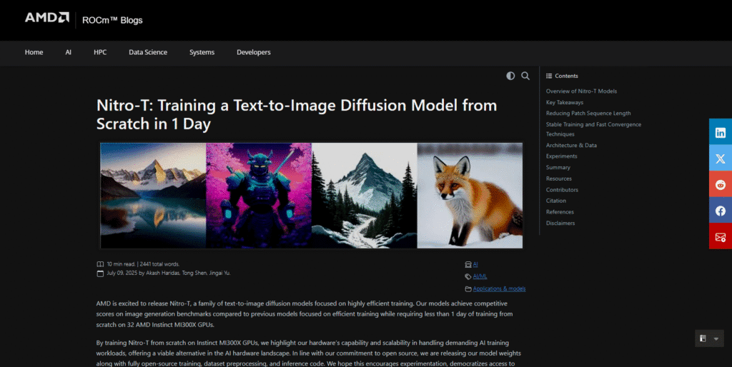Image resolution: width=732 pixels, height=367 pixels.
Task: Open the search magnifier icon
Action: 525,76
